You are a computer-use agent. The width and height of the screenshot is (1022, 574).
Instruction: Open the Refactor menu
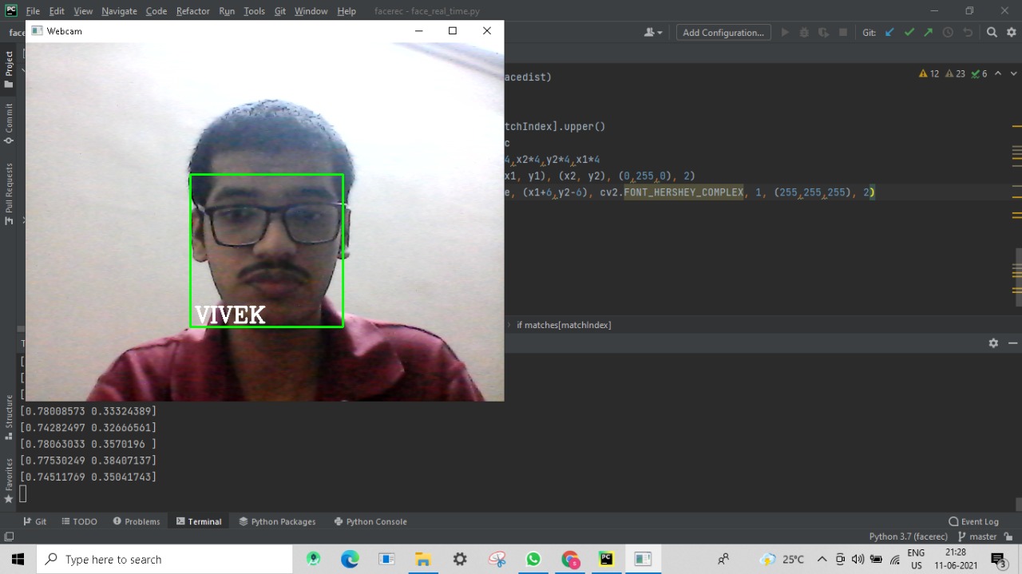(x=192, y=11)
